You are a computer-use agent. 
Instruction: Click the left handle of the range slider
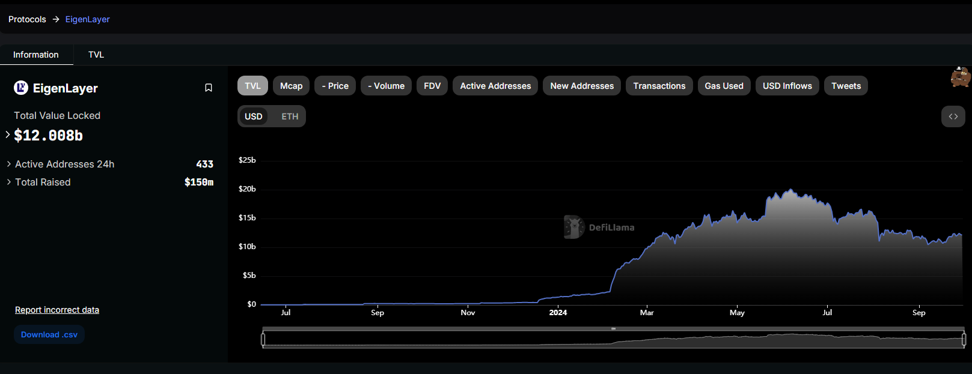tap(263, 340)
